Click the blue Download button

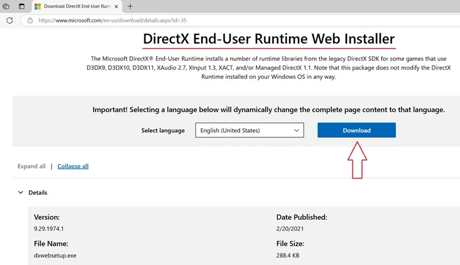[356, 130]
